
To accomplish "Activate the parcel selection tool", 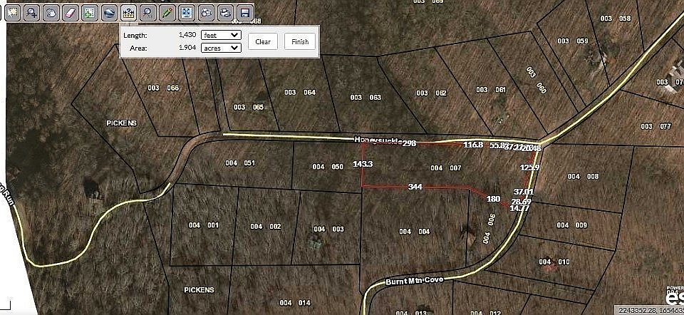I will pos(14,13).
